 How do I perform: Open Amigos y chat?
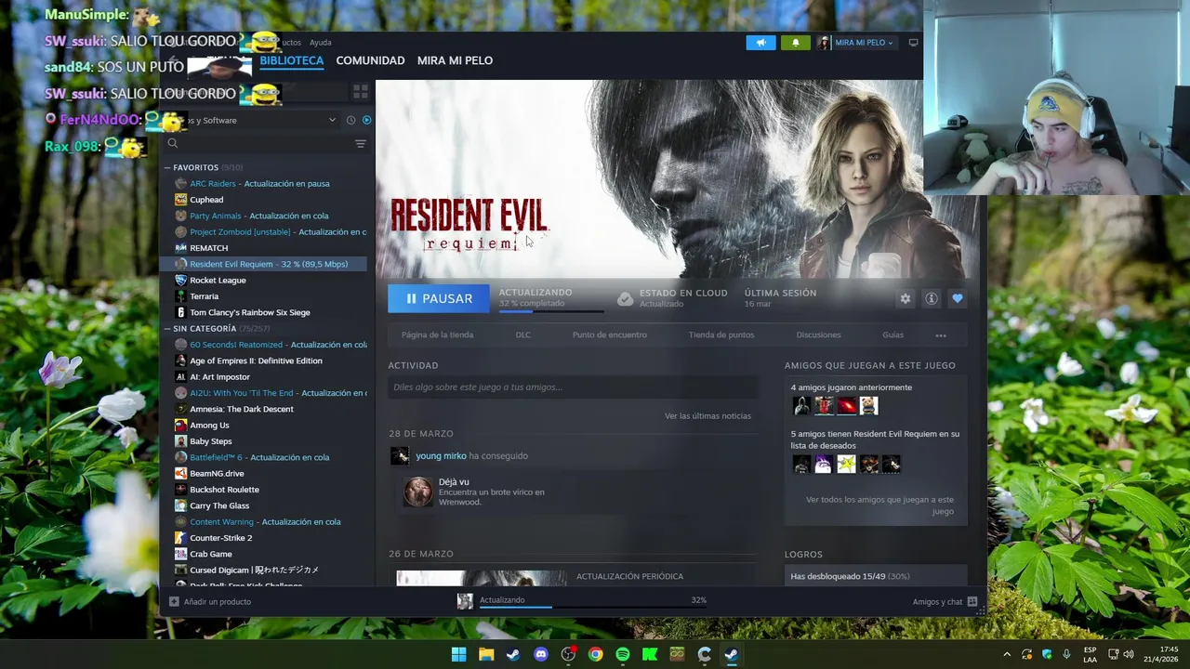(x=945, y=602)
